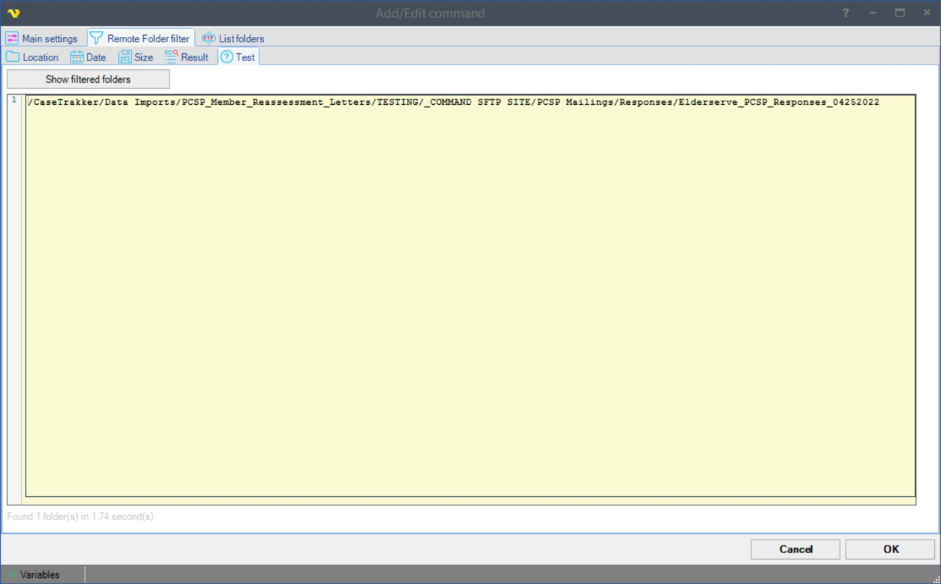Click the Cancel button
941x584 pixels.
tap(795, 549)
